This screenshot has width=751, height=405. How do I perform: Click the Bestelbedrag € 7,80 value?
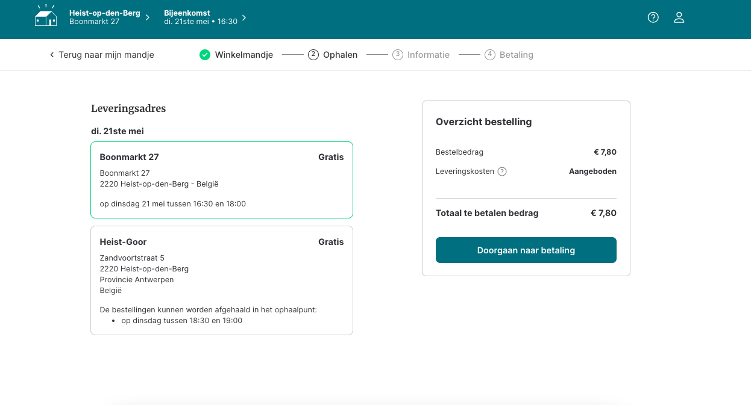604,152
